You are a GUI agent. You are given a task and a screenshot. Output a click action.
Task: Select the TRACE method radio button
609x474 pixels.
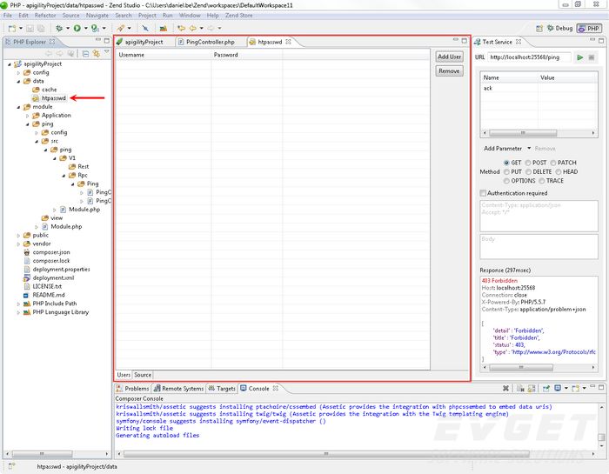point(541,181)
